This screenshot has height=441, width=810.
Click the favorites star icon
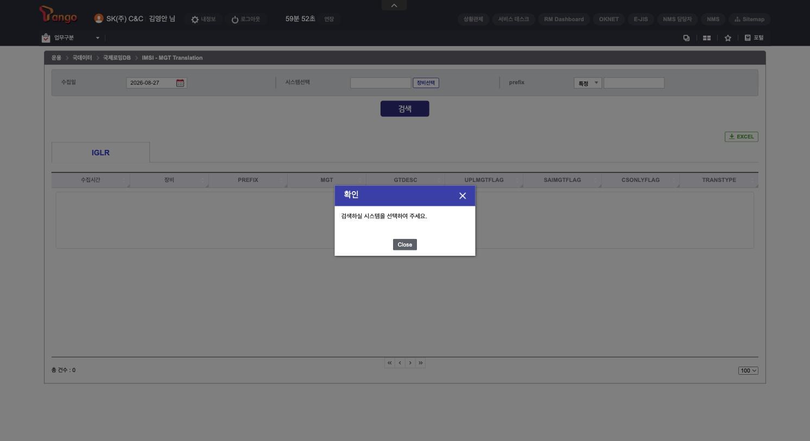tap(728, 38)
